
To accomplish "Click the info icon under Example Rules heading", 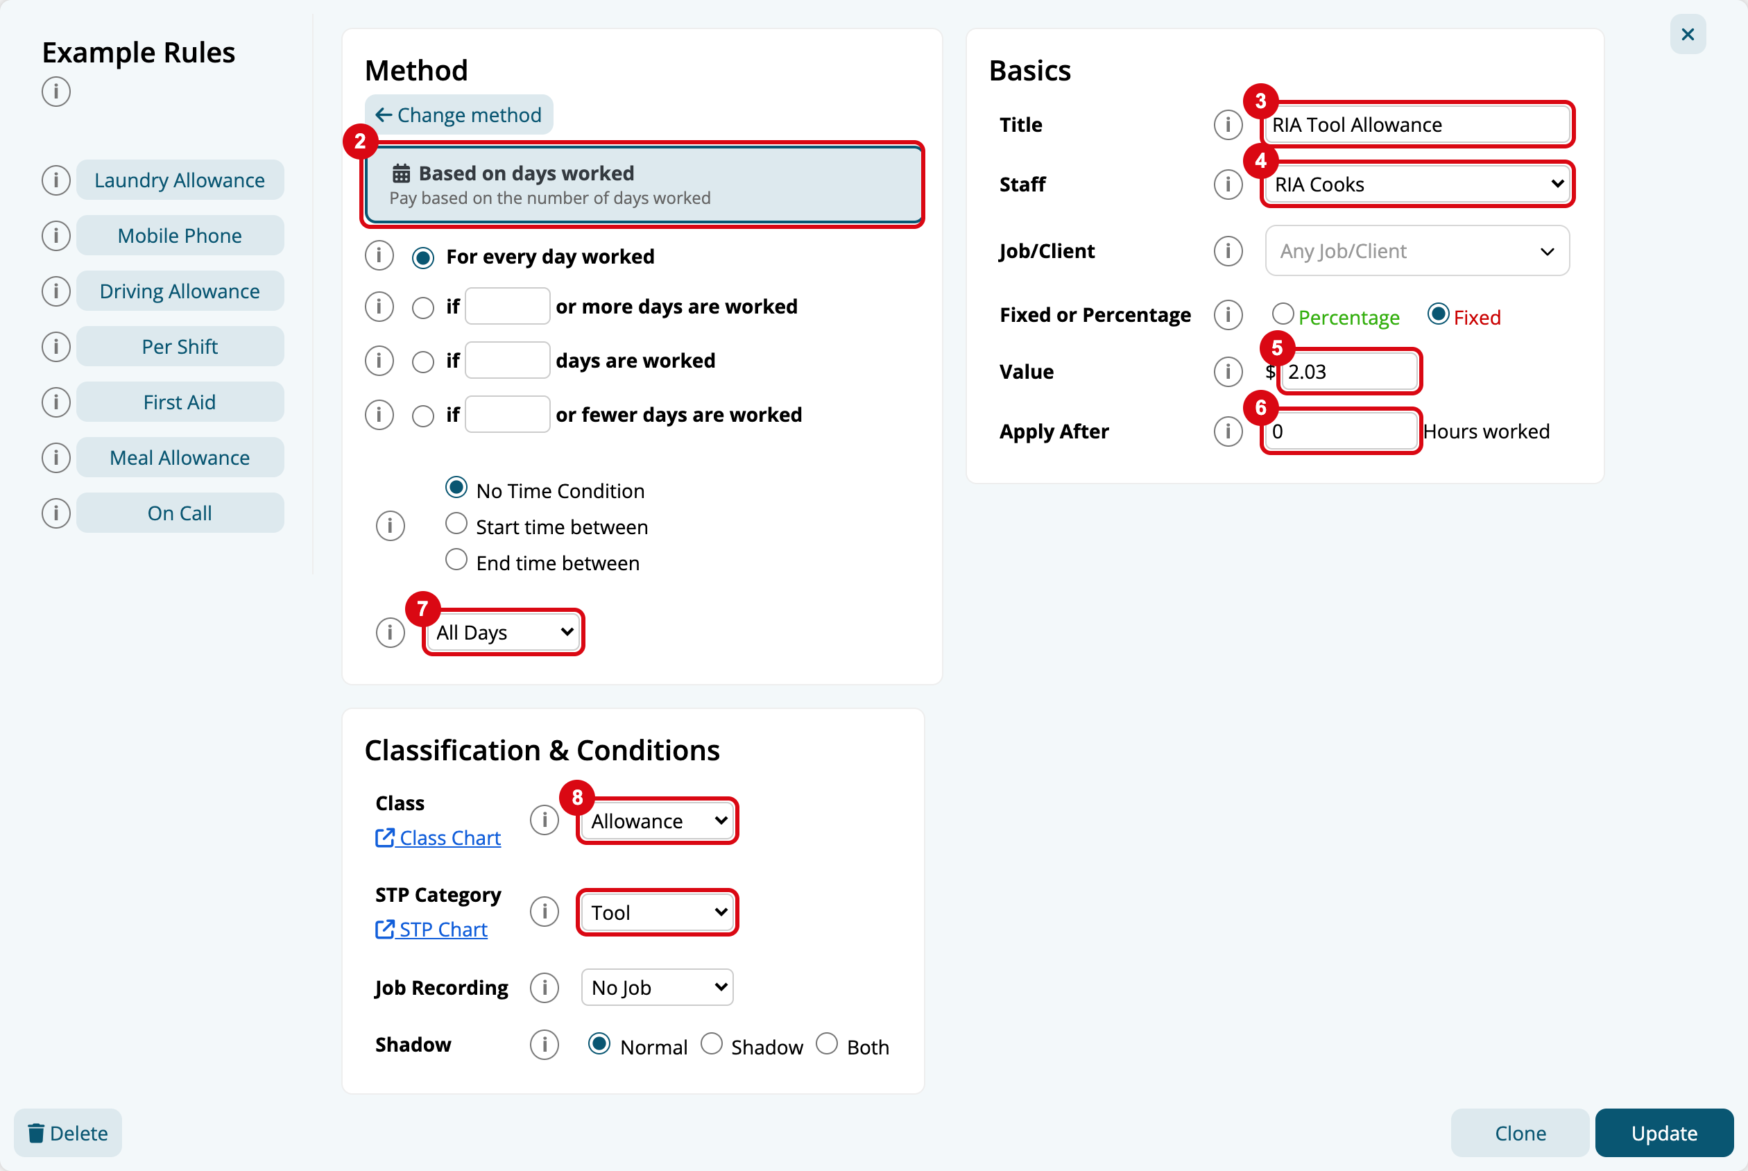I will tap(56, 92).
